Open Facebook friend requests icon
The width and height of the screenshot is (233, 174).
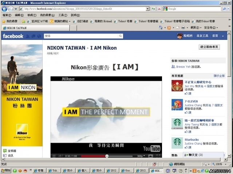coord(28,36)
